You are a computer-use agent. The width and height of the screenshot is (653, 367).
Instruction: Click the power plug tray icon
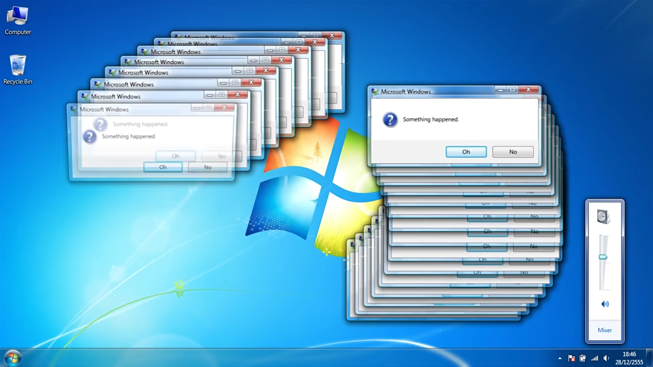coord(583,358)
